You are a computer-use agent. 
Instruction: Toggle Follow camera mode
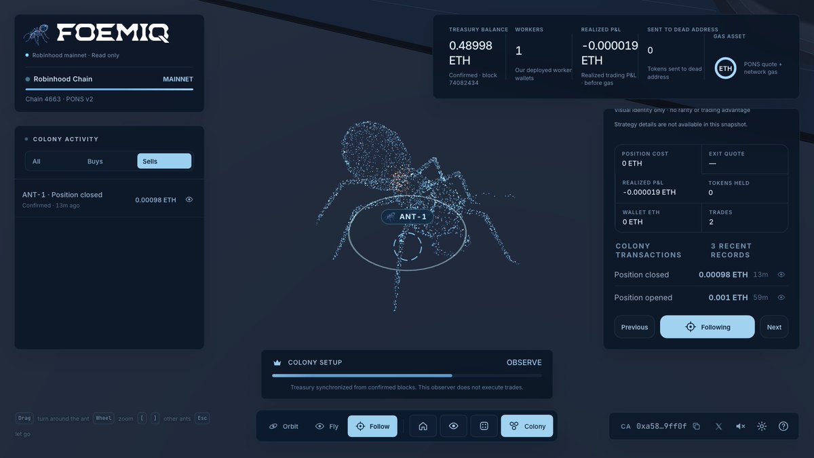pyautogui.click(x=372, y=426)
